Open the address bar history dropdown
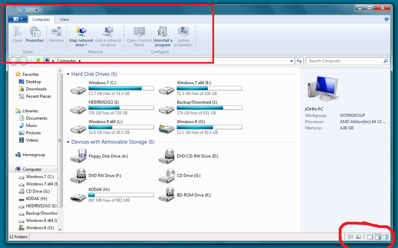 (291, 61)
